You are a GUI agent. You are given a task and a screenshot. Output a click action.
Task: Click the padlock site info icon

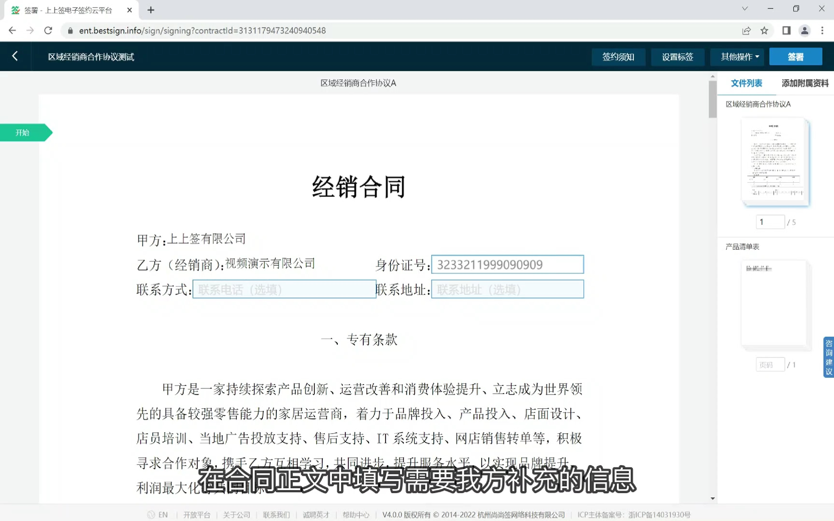click(x=70, y=31)
